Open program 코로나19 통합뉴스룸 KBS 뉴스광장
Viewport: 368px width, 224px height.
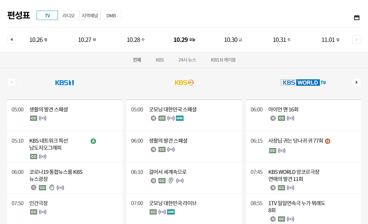(x=56, y=175)
